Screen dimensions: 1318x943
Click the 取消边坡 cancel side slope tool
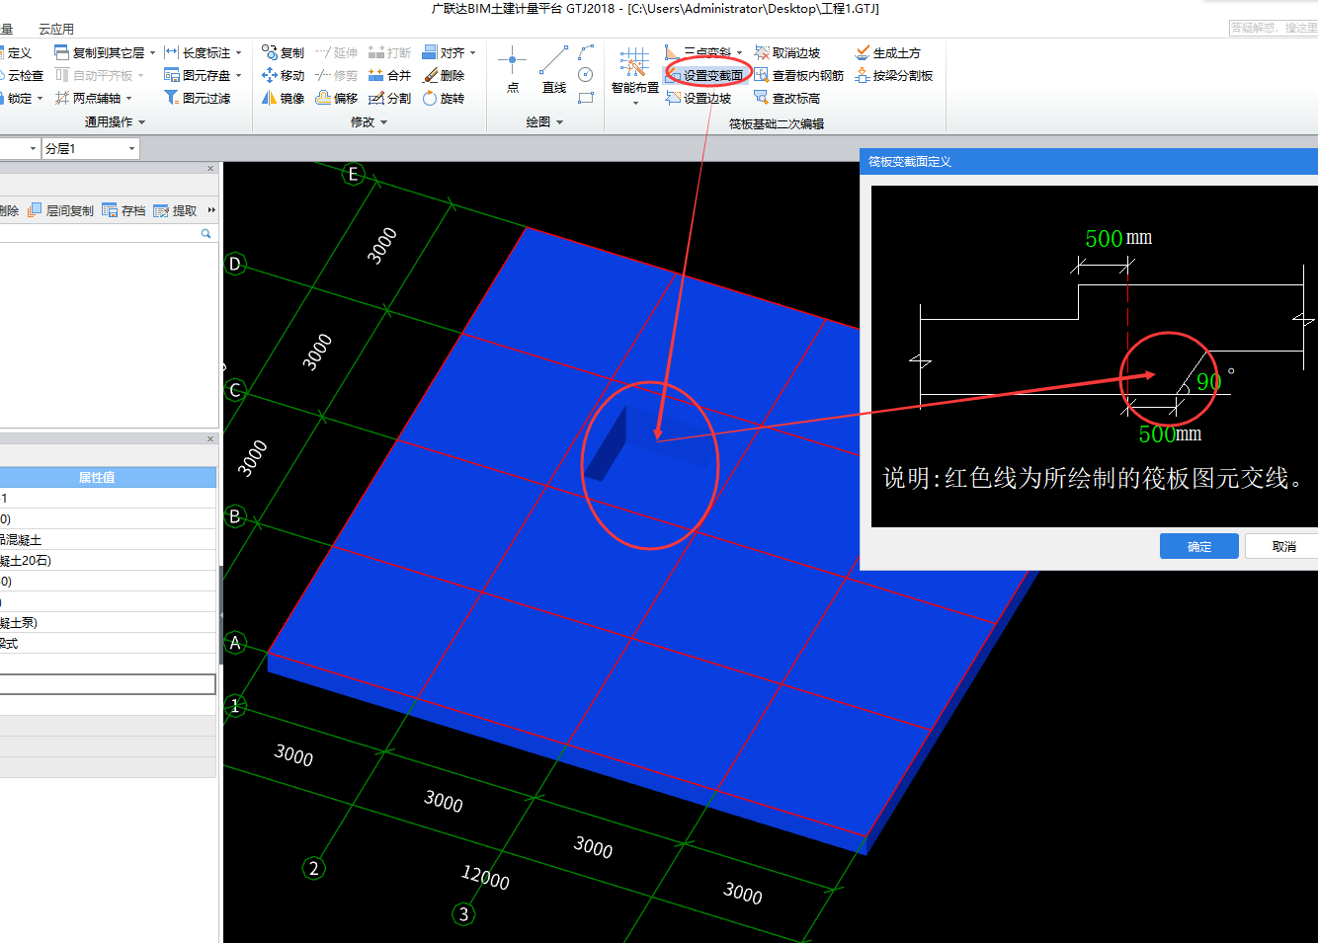point(787,53)
